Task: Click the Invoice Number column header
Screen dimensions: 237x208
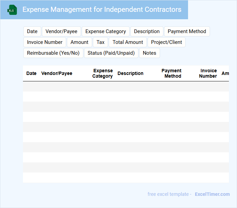Action: click(208, 73)
